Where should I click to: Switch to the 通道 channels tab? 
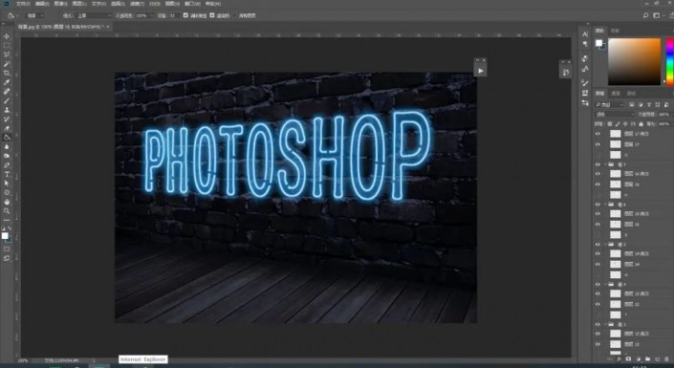[x=616, y=94]
